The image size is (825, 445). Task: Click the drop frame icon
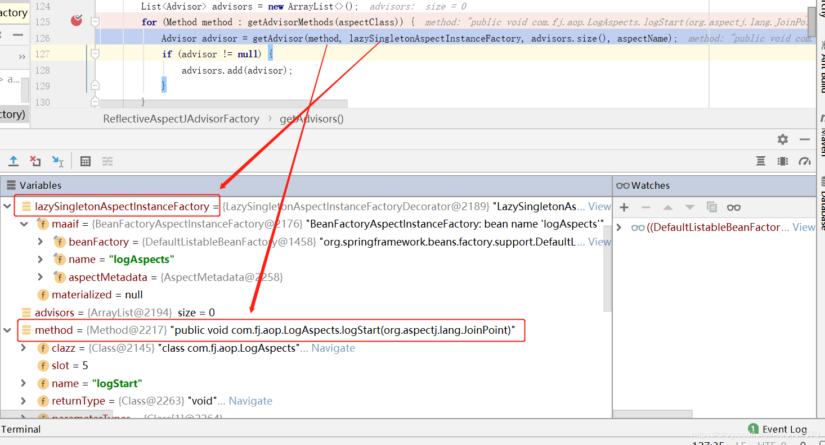pos(35,161)
